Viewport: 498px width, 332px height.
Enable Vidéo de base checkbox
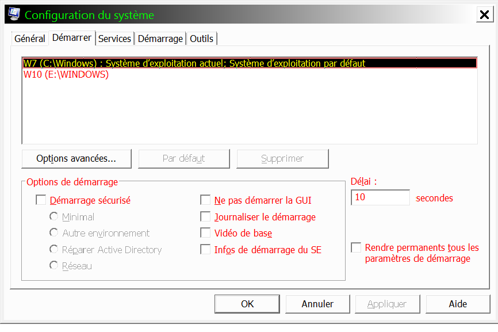pos(205,233)
